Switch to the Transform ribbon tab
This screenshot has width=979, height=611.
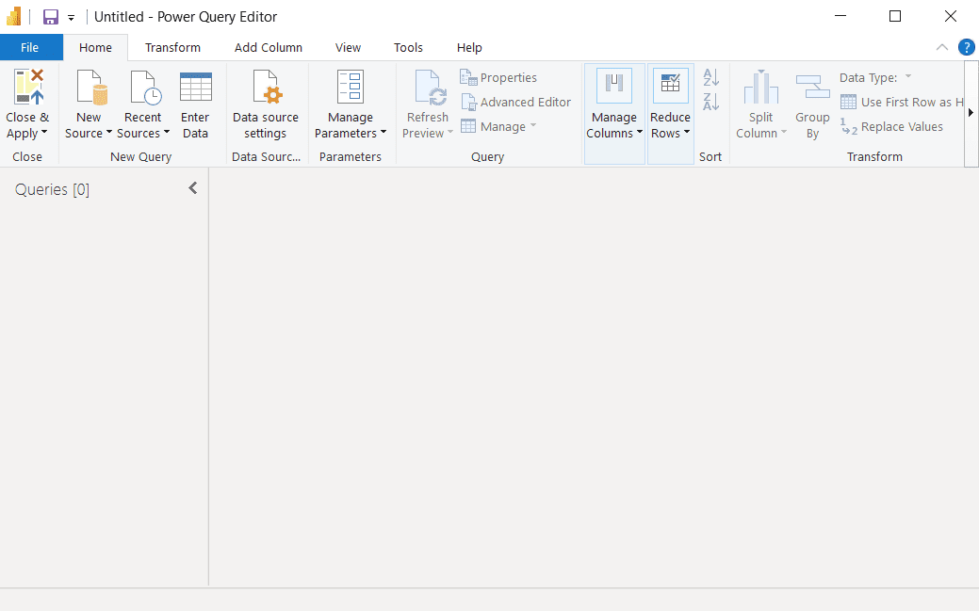172,47
